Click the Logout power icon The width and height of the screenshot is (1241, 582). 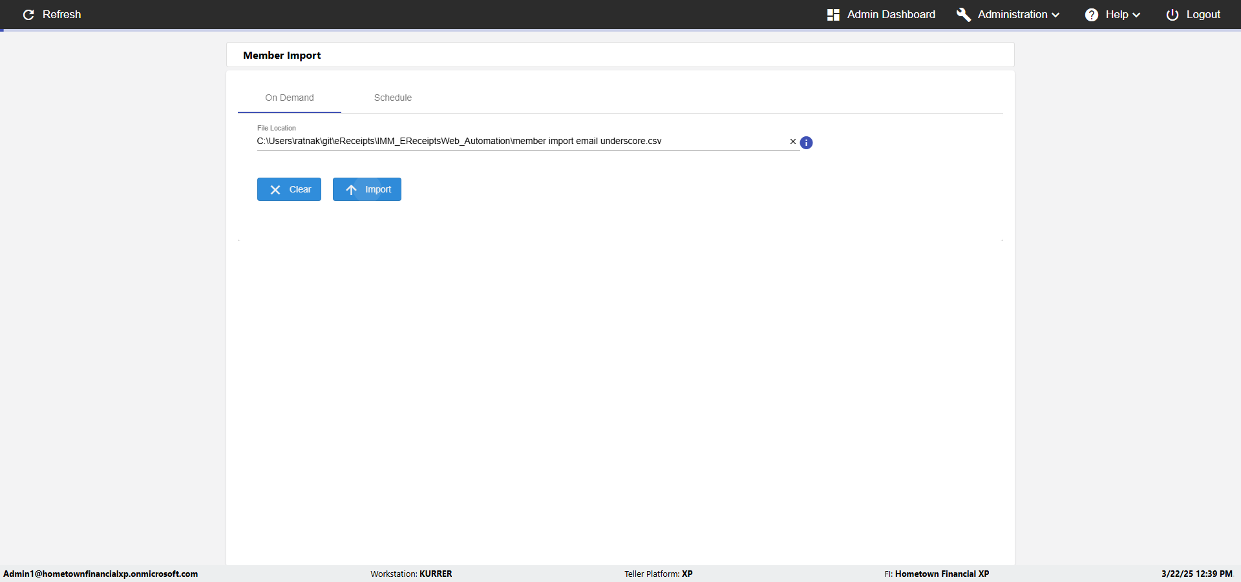(x=1172, y=14)
